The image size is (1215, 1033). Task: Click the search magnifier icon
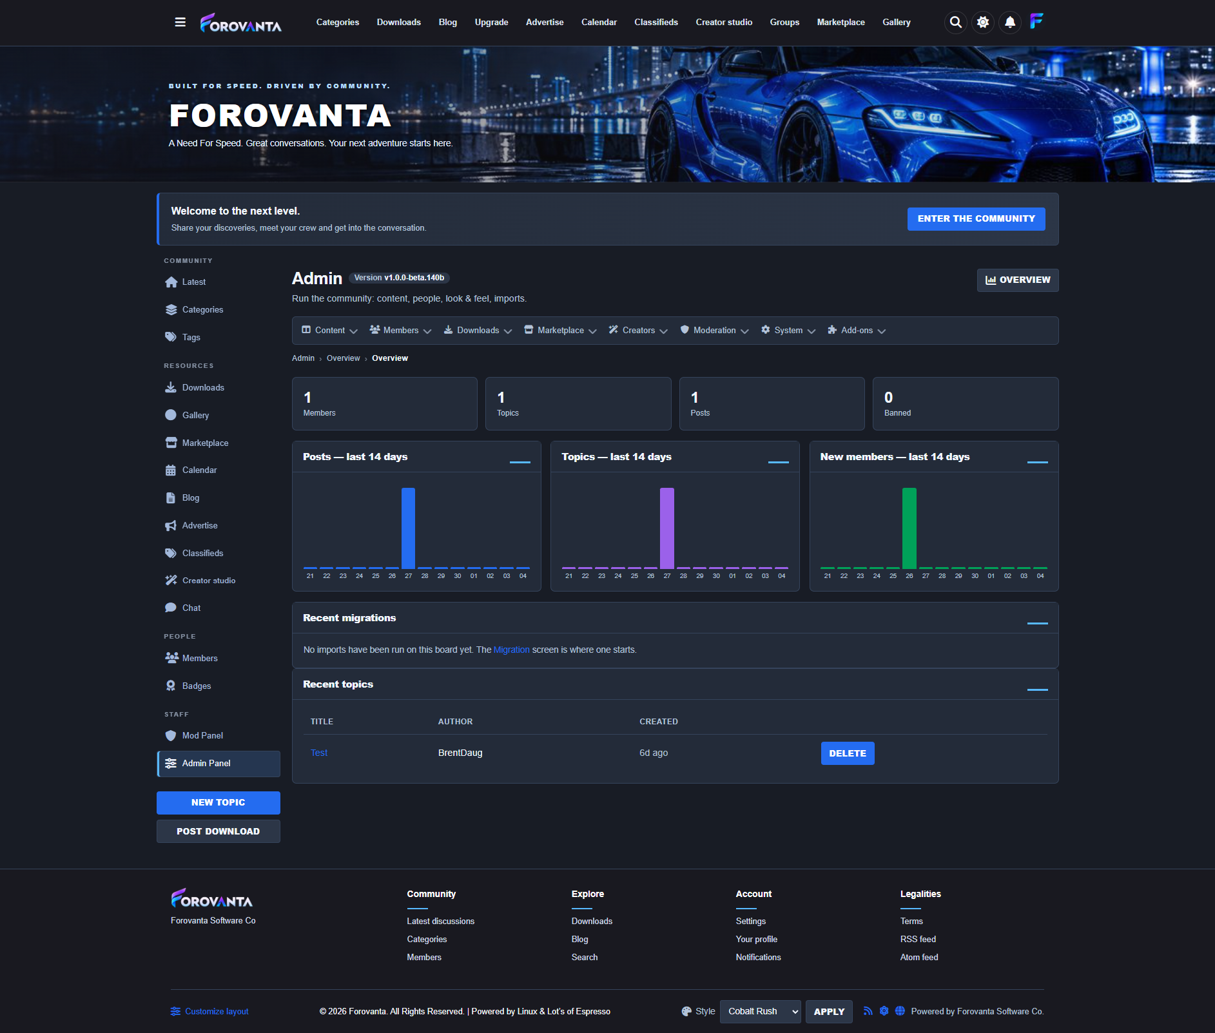click(x=956, y=22)
